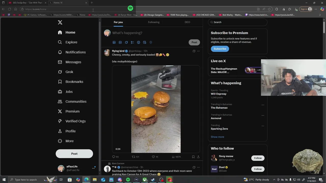
Task: Open The BackupHangman live space
Action: 224,70
